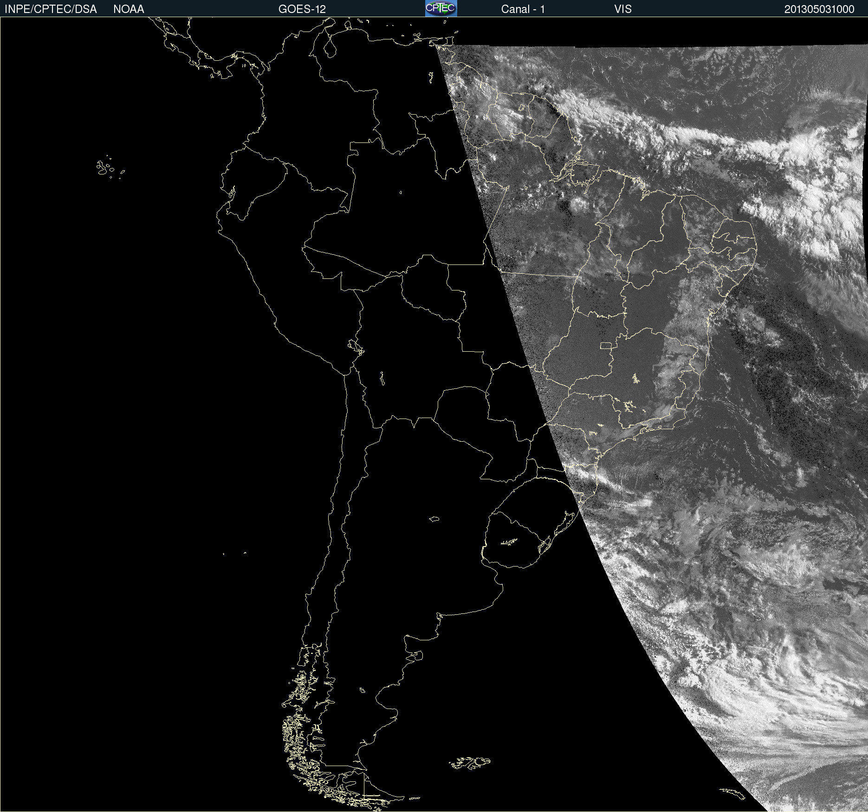
Task: Click the CPTEC logo in header
Action: [441, 8]
